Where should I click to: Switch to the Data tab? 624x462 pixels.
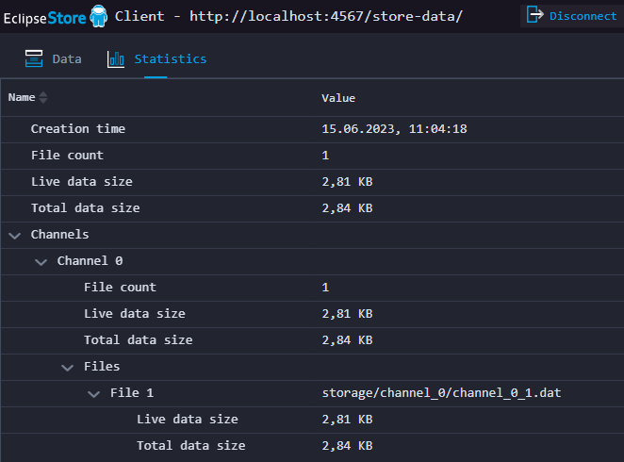[x=54, y=58]
